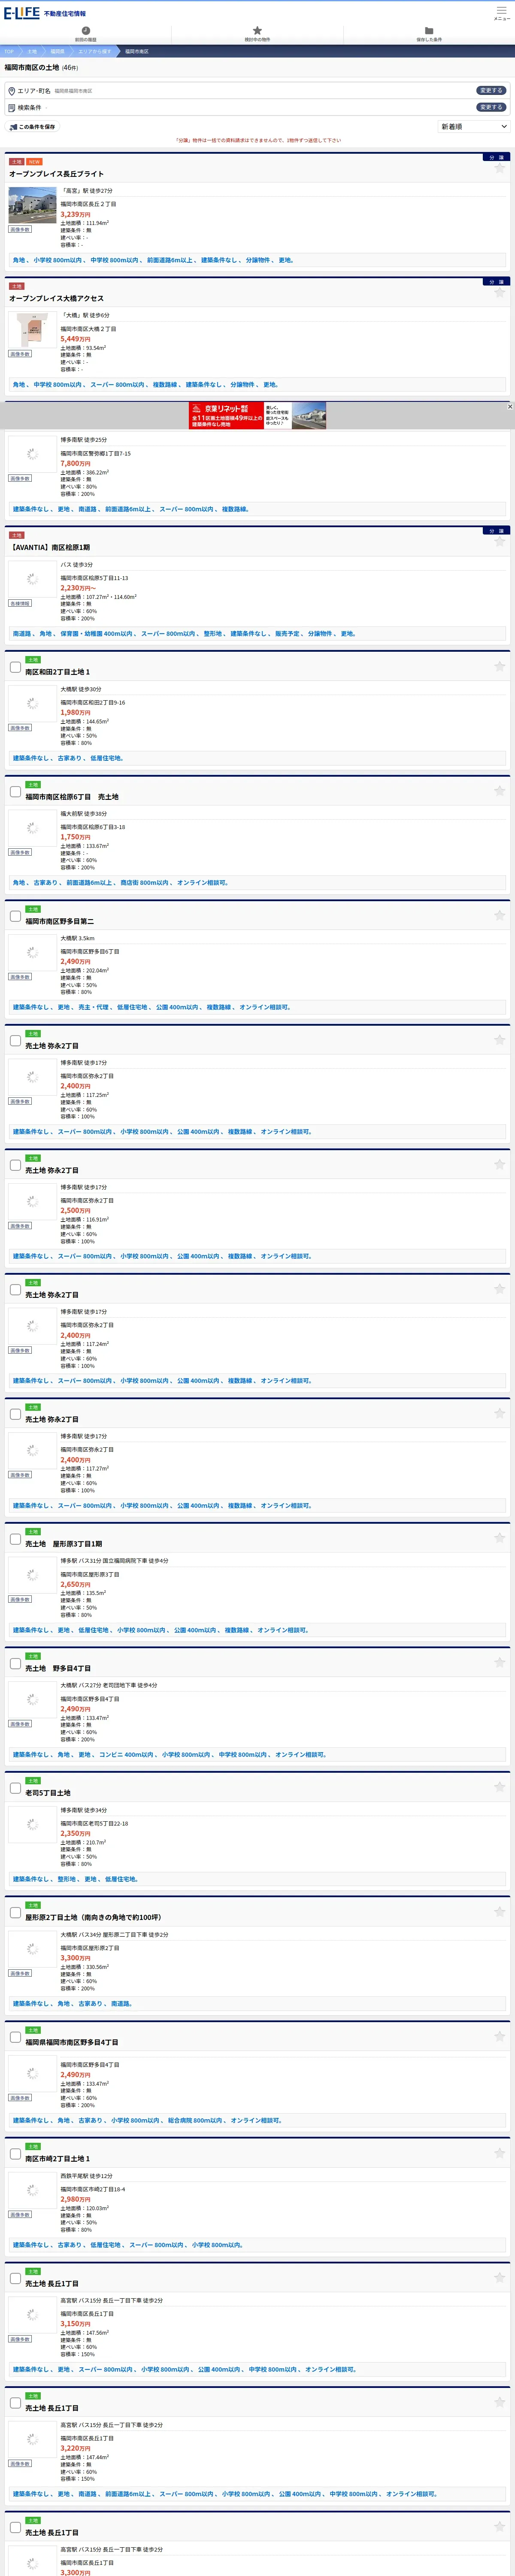Open the 保存した条件 folder icon
The image size is (515, 2576).
point(429,31)
